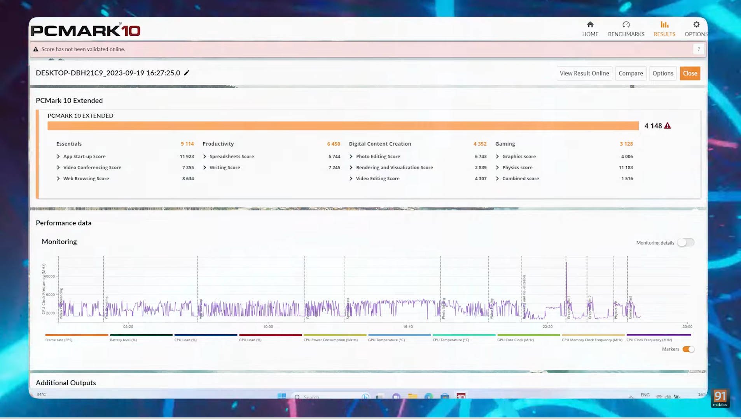This screenshot has width=741, height=419.
Task: Toggle Frame rate (FPS) legend
Action: click(x=77, y=338)
